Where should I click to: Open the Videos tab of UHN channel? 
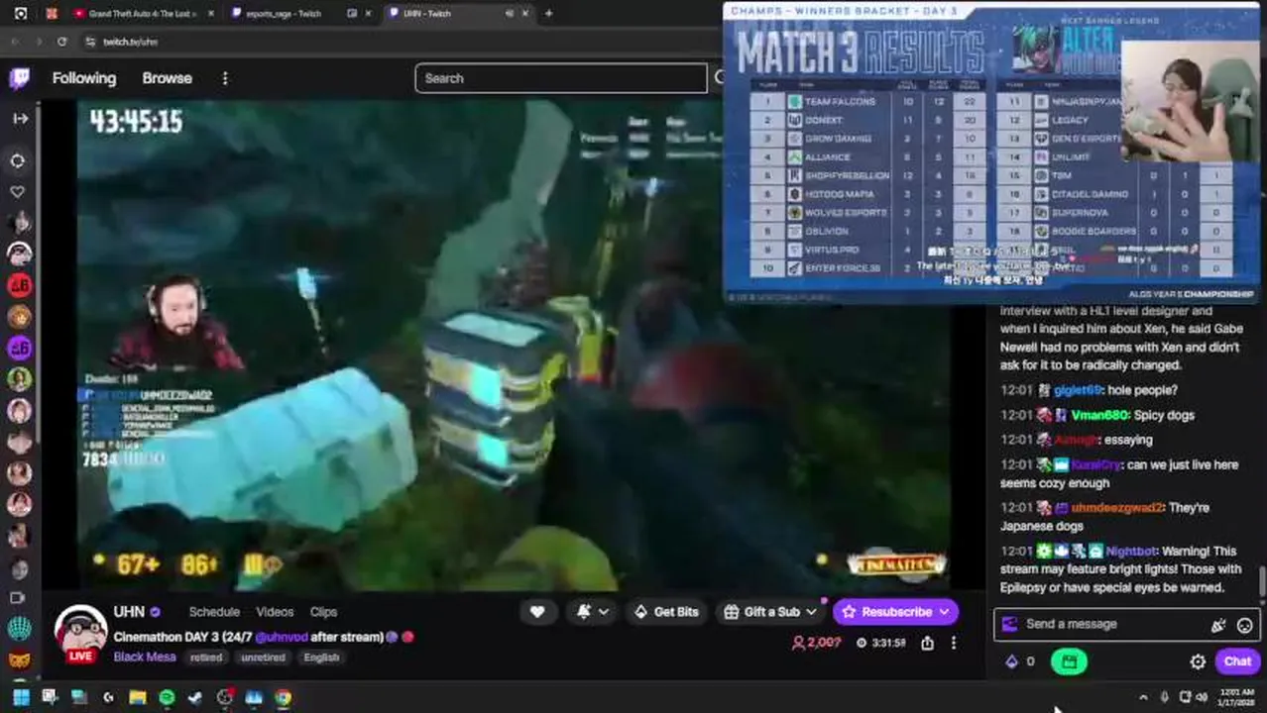[275, 612]
